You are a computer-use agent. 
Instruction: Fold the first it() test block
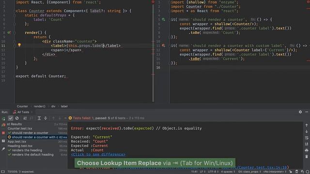169,19
